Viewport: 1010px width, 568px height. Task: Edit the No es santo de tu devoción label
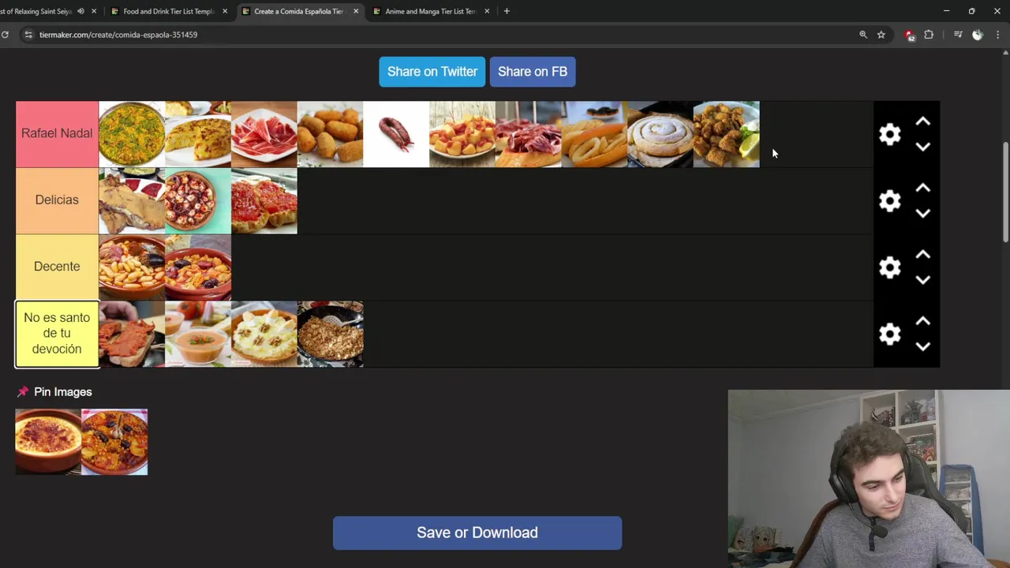(x=57, y=334)
